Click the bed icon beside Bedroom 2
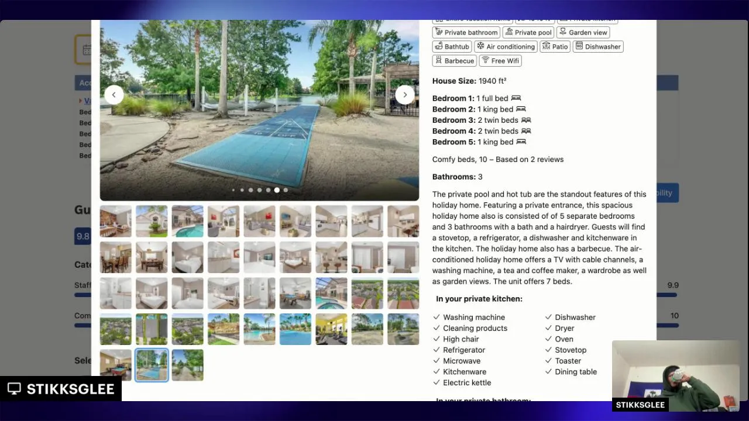Viewport: 749px width, 421px height. 521,109
